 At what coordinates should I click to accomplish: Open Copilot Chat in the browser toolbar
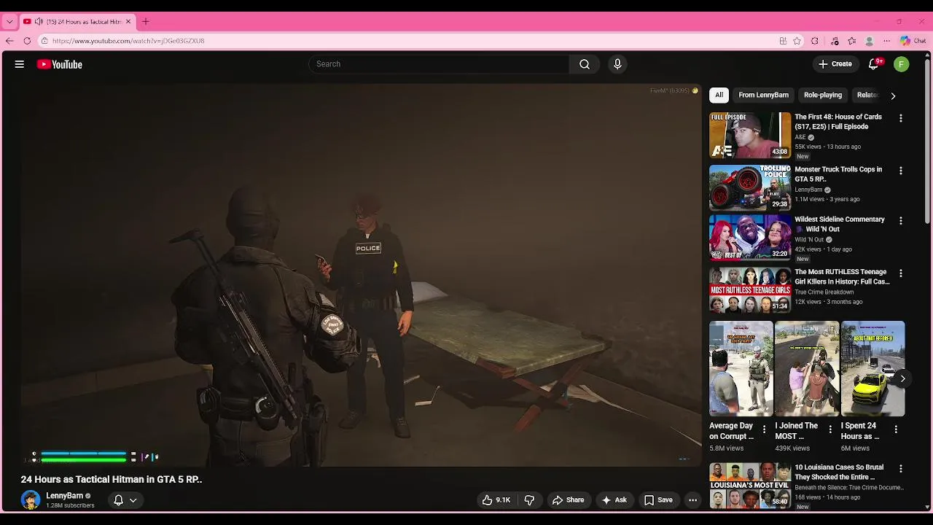point(913,41)
